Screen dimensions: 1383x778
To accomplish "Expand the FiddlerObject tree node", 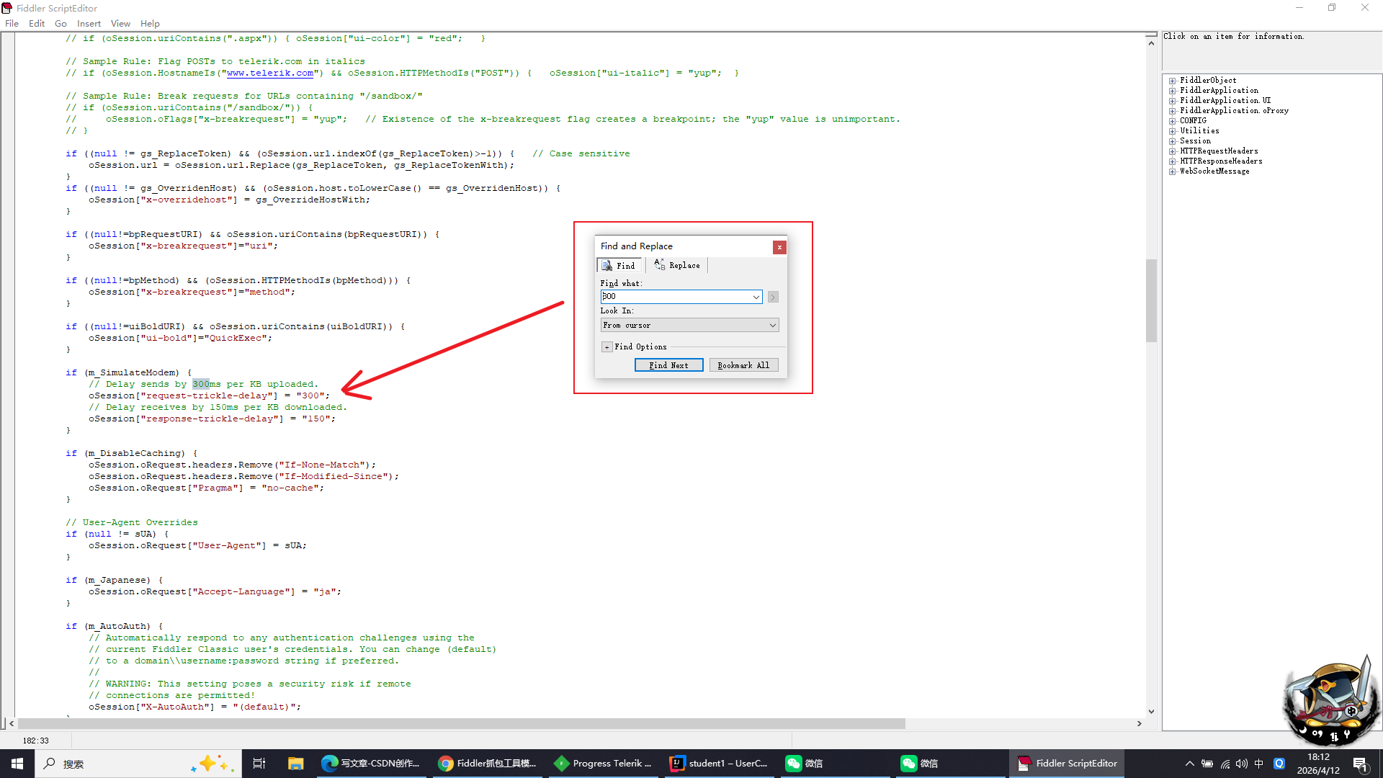I will tap(1173, 81).
